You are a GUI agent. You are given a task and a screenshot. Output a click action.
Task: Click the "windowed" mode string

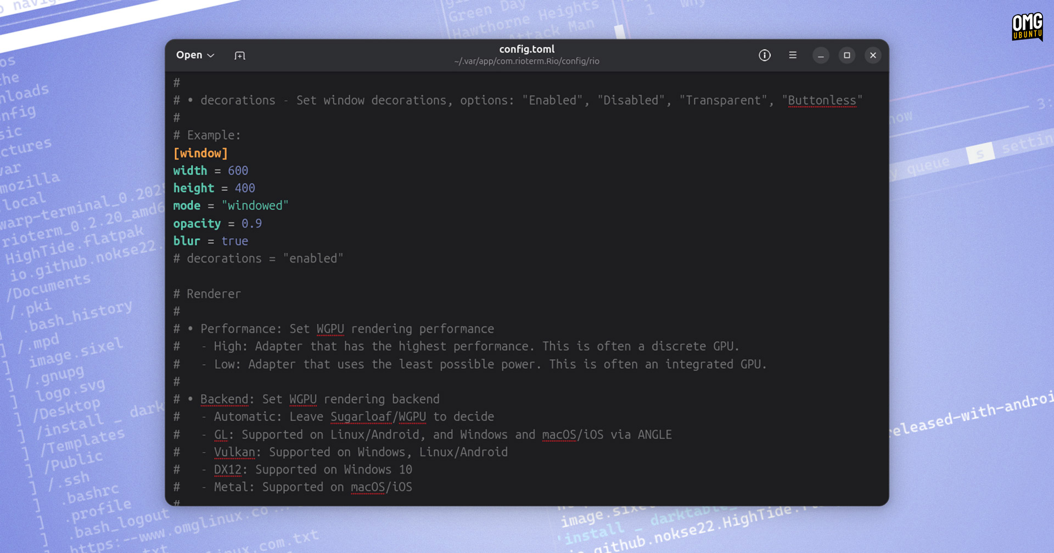(x=255, y=206)
